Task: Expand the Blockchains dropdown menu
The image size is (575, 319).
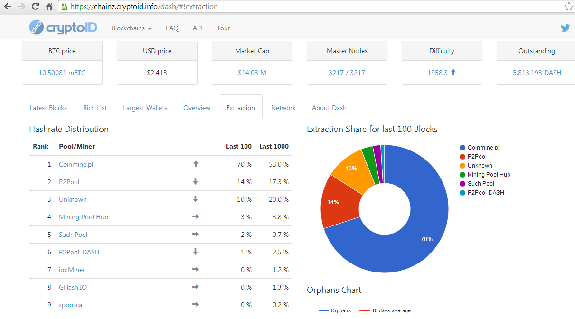Action: (132, 28)
